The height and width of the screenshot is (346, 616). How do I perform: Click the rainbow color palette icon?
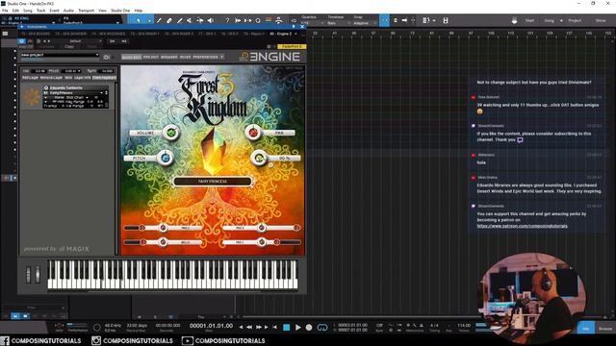(x=269, y=20)
